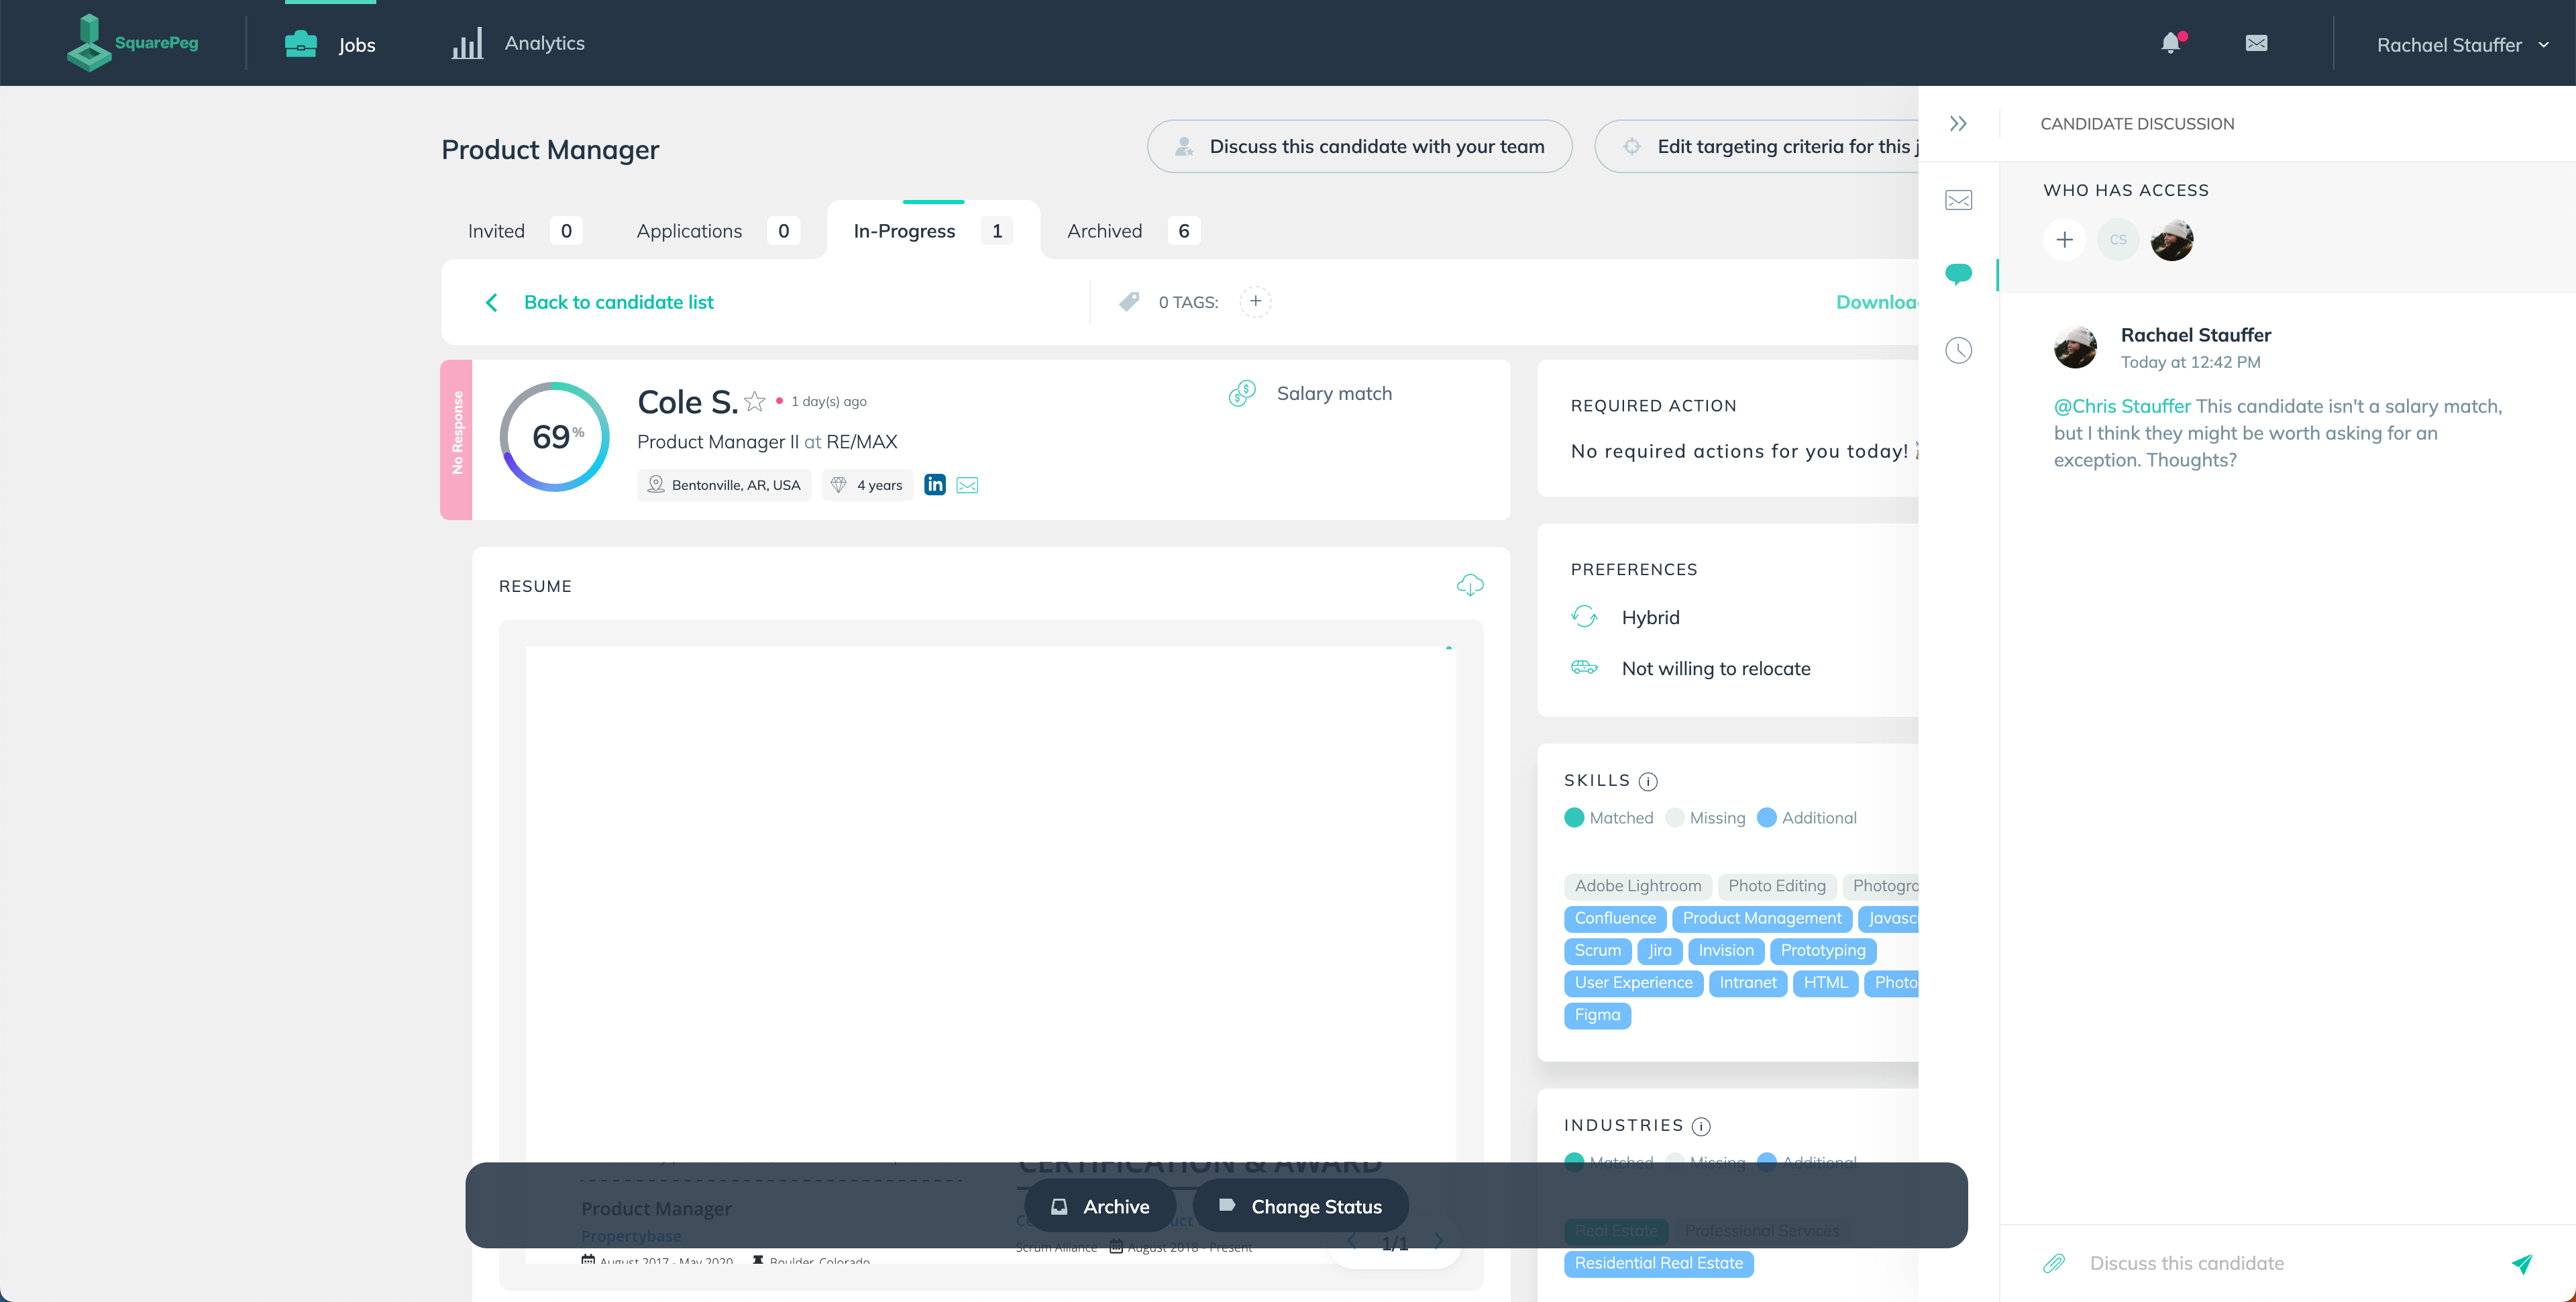Click the Archive button

coord(1100,1206)
